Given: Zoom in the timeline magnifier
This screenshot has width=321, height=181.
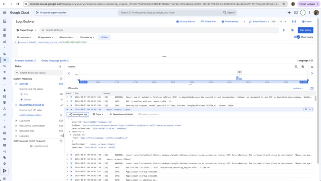Looking at the screenshot, I should pyautogui.click(x=303, y=67).
